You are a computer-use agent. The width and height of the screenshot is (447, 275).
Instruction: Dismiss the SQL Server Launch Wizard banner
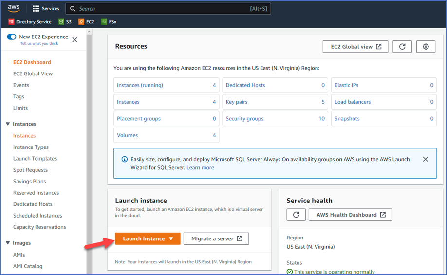425,159
